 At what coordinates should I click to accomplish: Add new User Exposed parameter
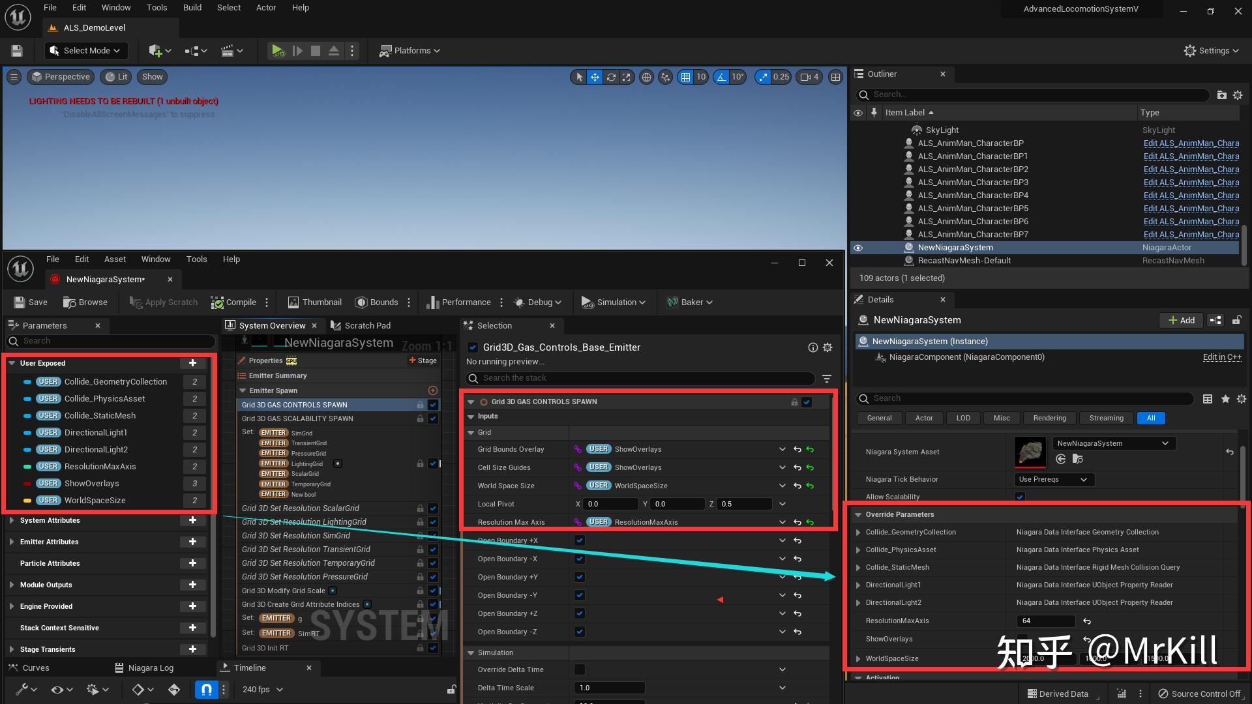pos(192,363)
